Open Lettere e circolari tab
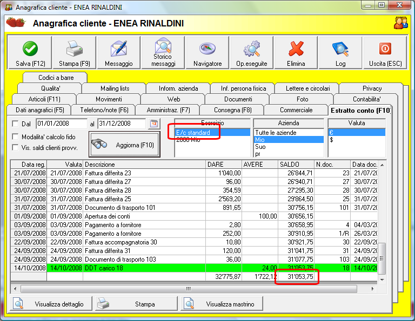The image size is (415, 321). [307, 88]
